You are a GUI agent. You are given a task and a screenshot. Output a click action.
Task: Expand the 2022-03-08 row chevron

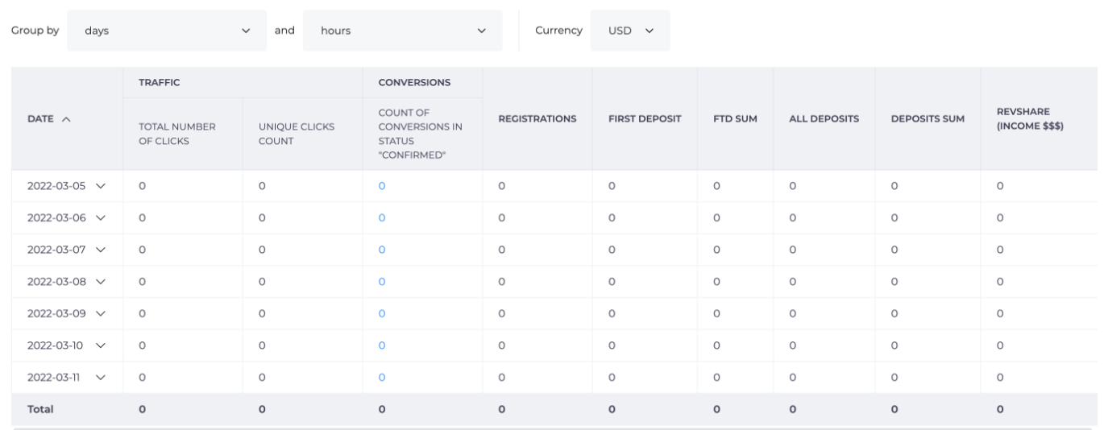[x=101, y=282]
